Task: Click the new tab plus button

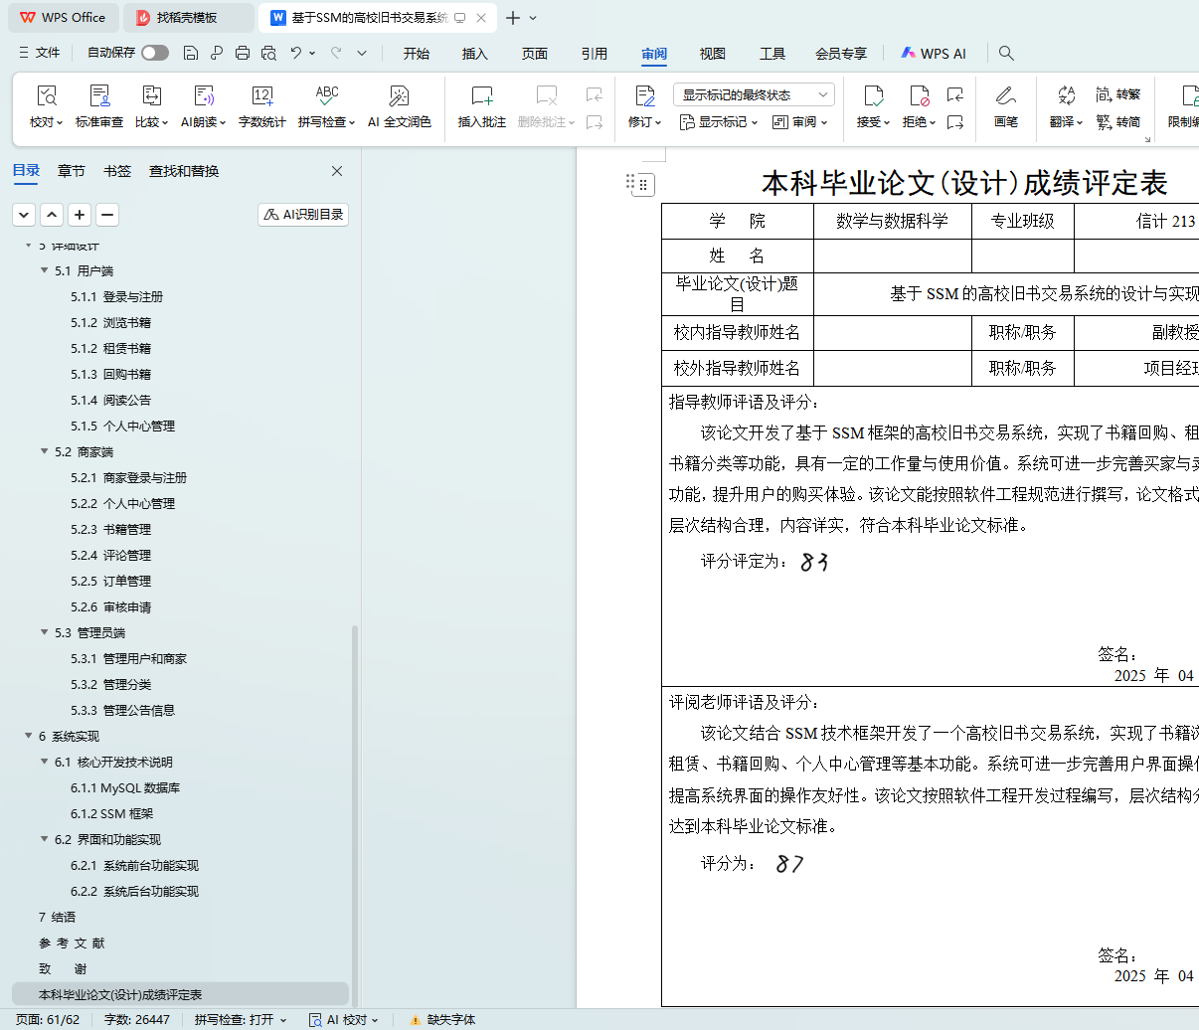Action: click(x=513, y=18)
